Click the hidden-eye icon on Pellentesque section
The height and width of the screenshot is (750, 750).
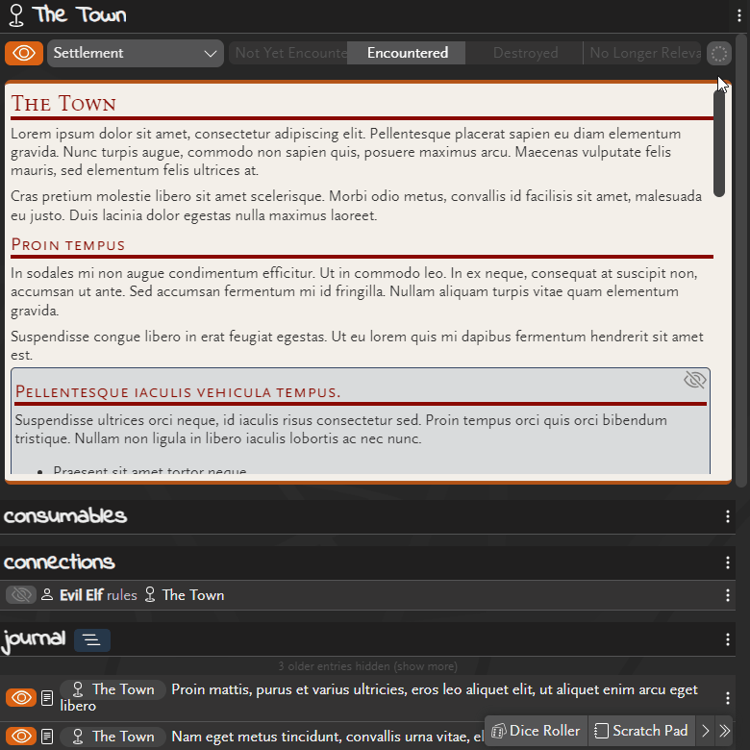[x=694, y=381]
